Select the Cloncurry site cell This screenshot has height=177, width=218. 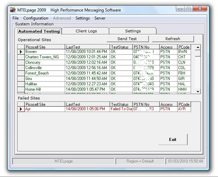45,62
